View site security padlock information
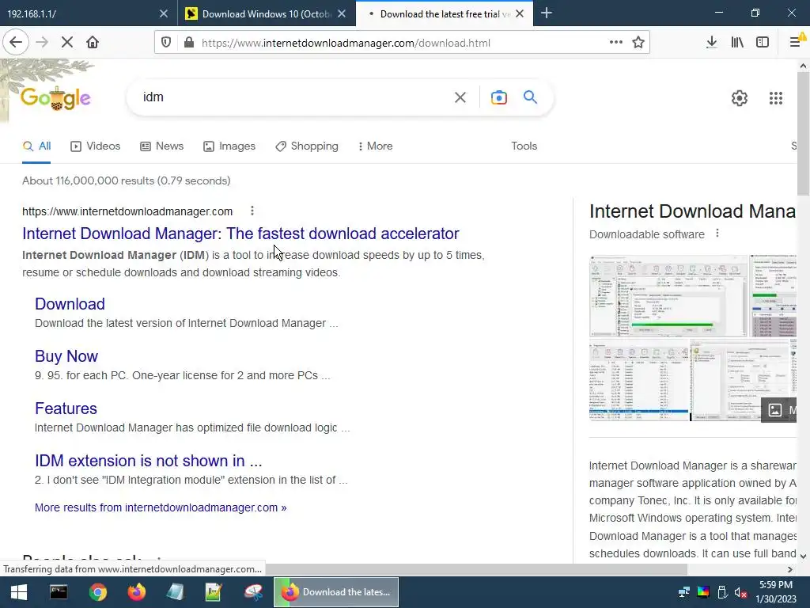The image size is (810, 608). (189, 43)
